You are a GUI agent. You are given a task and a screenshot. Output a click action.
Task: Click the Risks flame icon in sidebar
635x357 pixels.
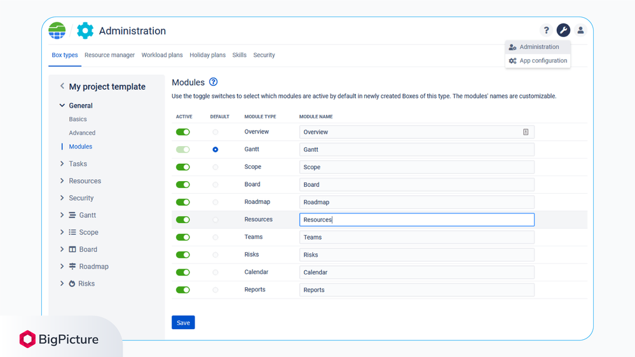(x=72, y=283)
